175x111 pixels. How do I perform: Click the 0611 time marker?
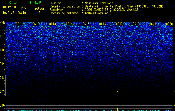[19, 24]
